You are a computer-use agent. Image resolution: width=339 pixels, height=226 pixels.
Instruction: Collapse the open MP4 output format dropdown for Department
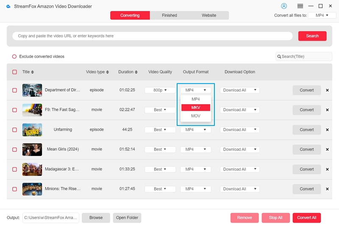196,90
